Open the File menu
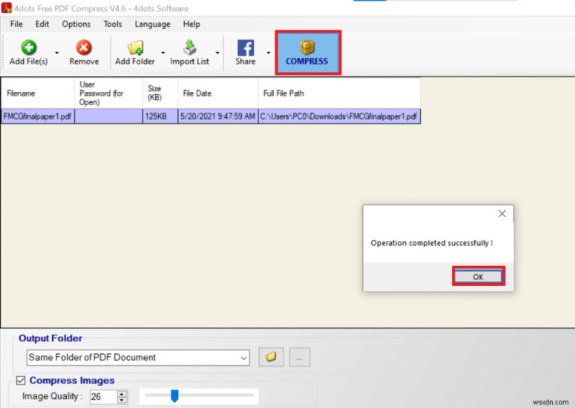Image resolution: width=575 pixels, height=408 pixels. pyautogui.click(x=16, y=24)
